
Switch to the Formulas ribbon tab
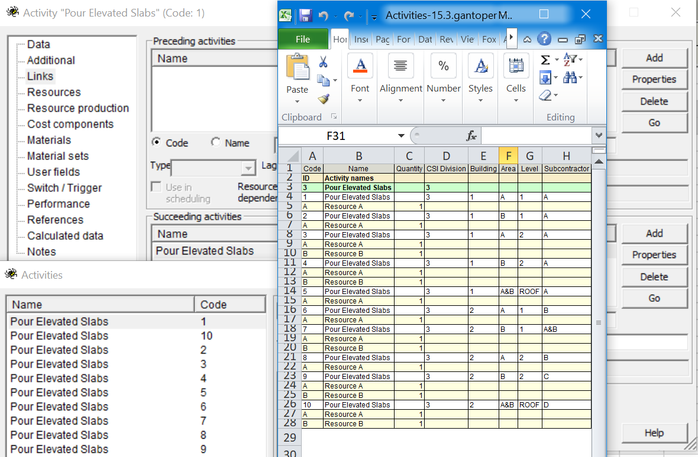click(404, 39)
